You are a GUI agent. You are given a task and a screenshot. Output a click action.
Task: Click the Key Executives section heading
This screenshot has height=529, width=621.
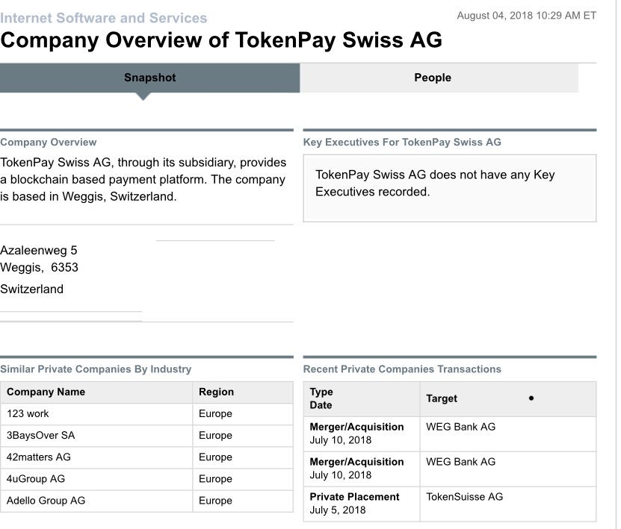402,142
